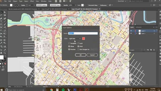The width and height of the screenshot is (161, 91).
Task: Hide Layer 1 with its eye icon
Action: [131, 33]
